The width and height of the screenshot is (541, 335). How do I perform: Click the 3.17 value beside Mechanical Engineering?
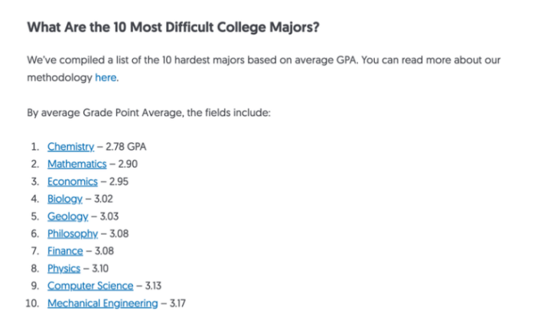click(x=178, y=304)
